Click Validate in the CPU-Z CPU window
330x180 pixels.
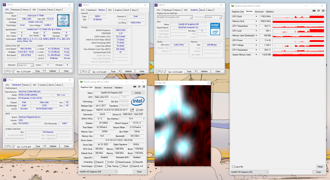[x=52, y=71]
